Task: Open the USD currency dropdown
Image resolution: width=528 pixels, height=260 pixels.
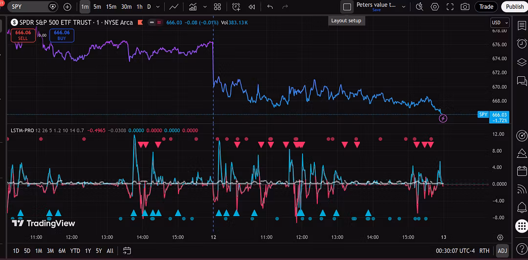Action: tap(500, 22)
